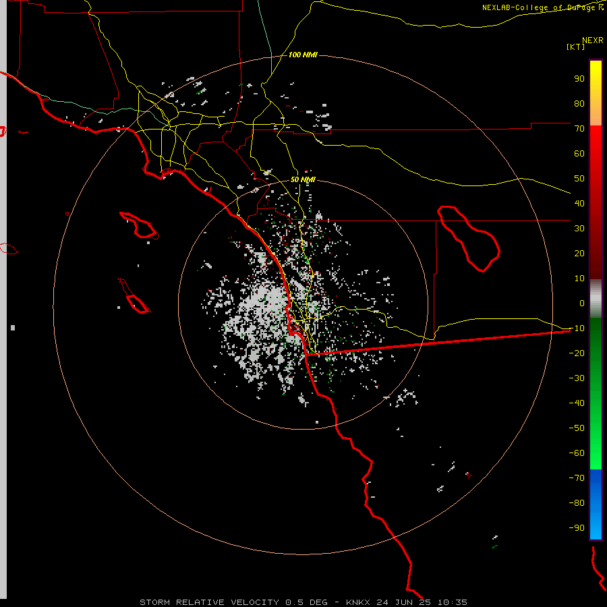Pick the blue segment of the color bar
Image resolution: width=607 pixels, height=607 pixels.
click(x=596, y=504)
